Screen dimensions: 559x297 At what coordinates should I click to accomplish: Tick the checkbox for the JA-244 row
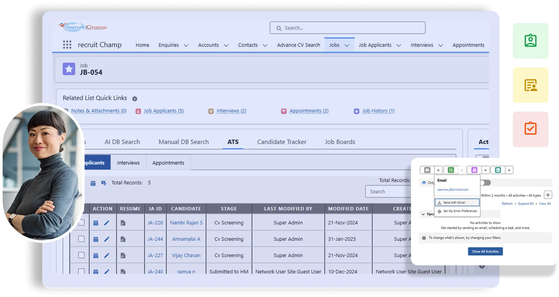point(81,239)
